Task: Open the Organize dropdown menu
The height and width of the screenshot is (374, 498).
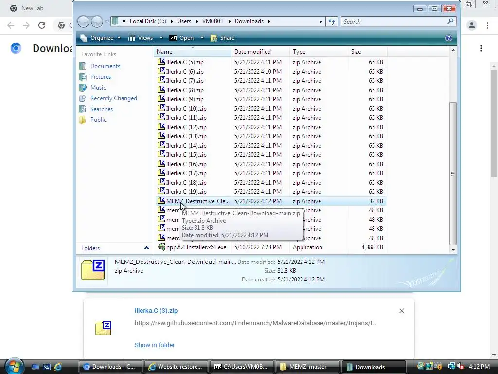Action: pyautogui.click(x=101, y=38)
